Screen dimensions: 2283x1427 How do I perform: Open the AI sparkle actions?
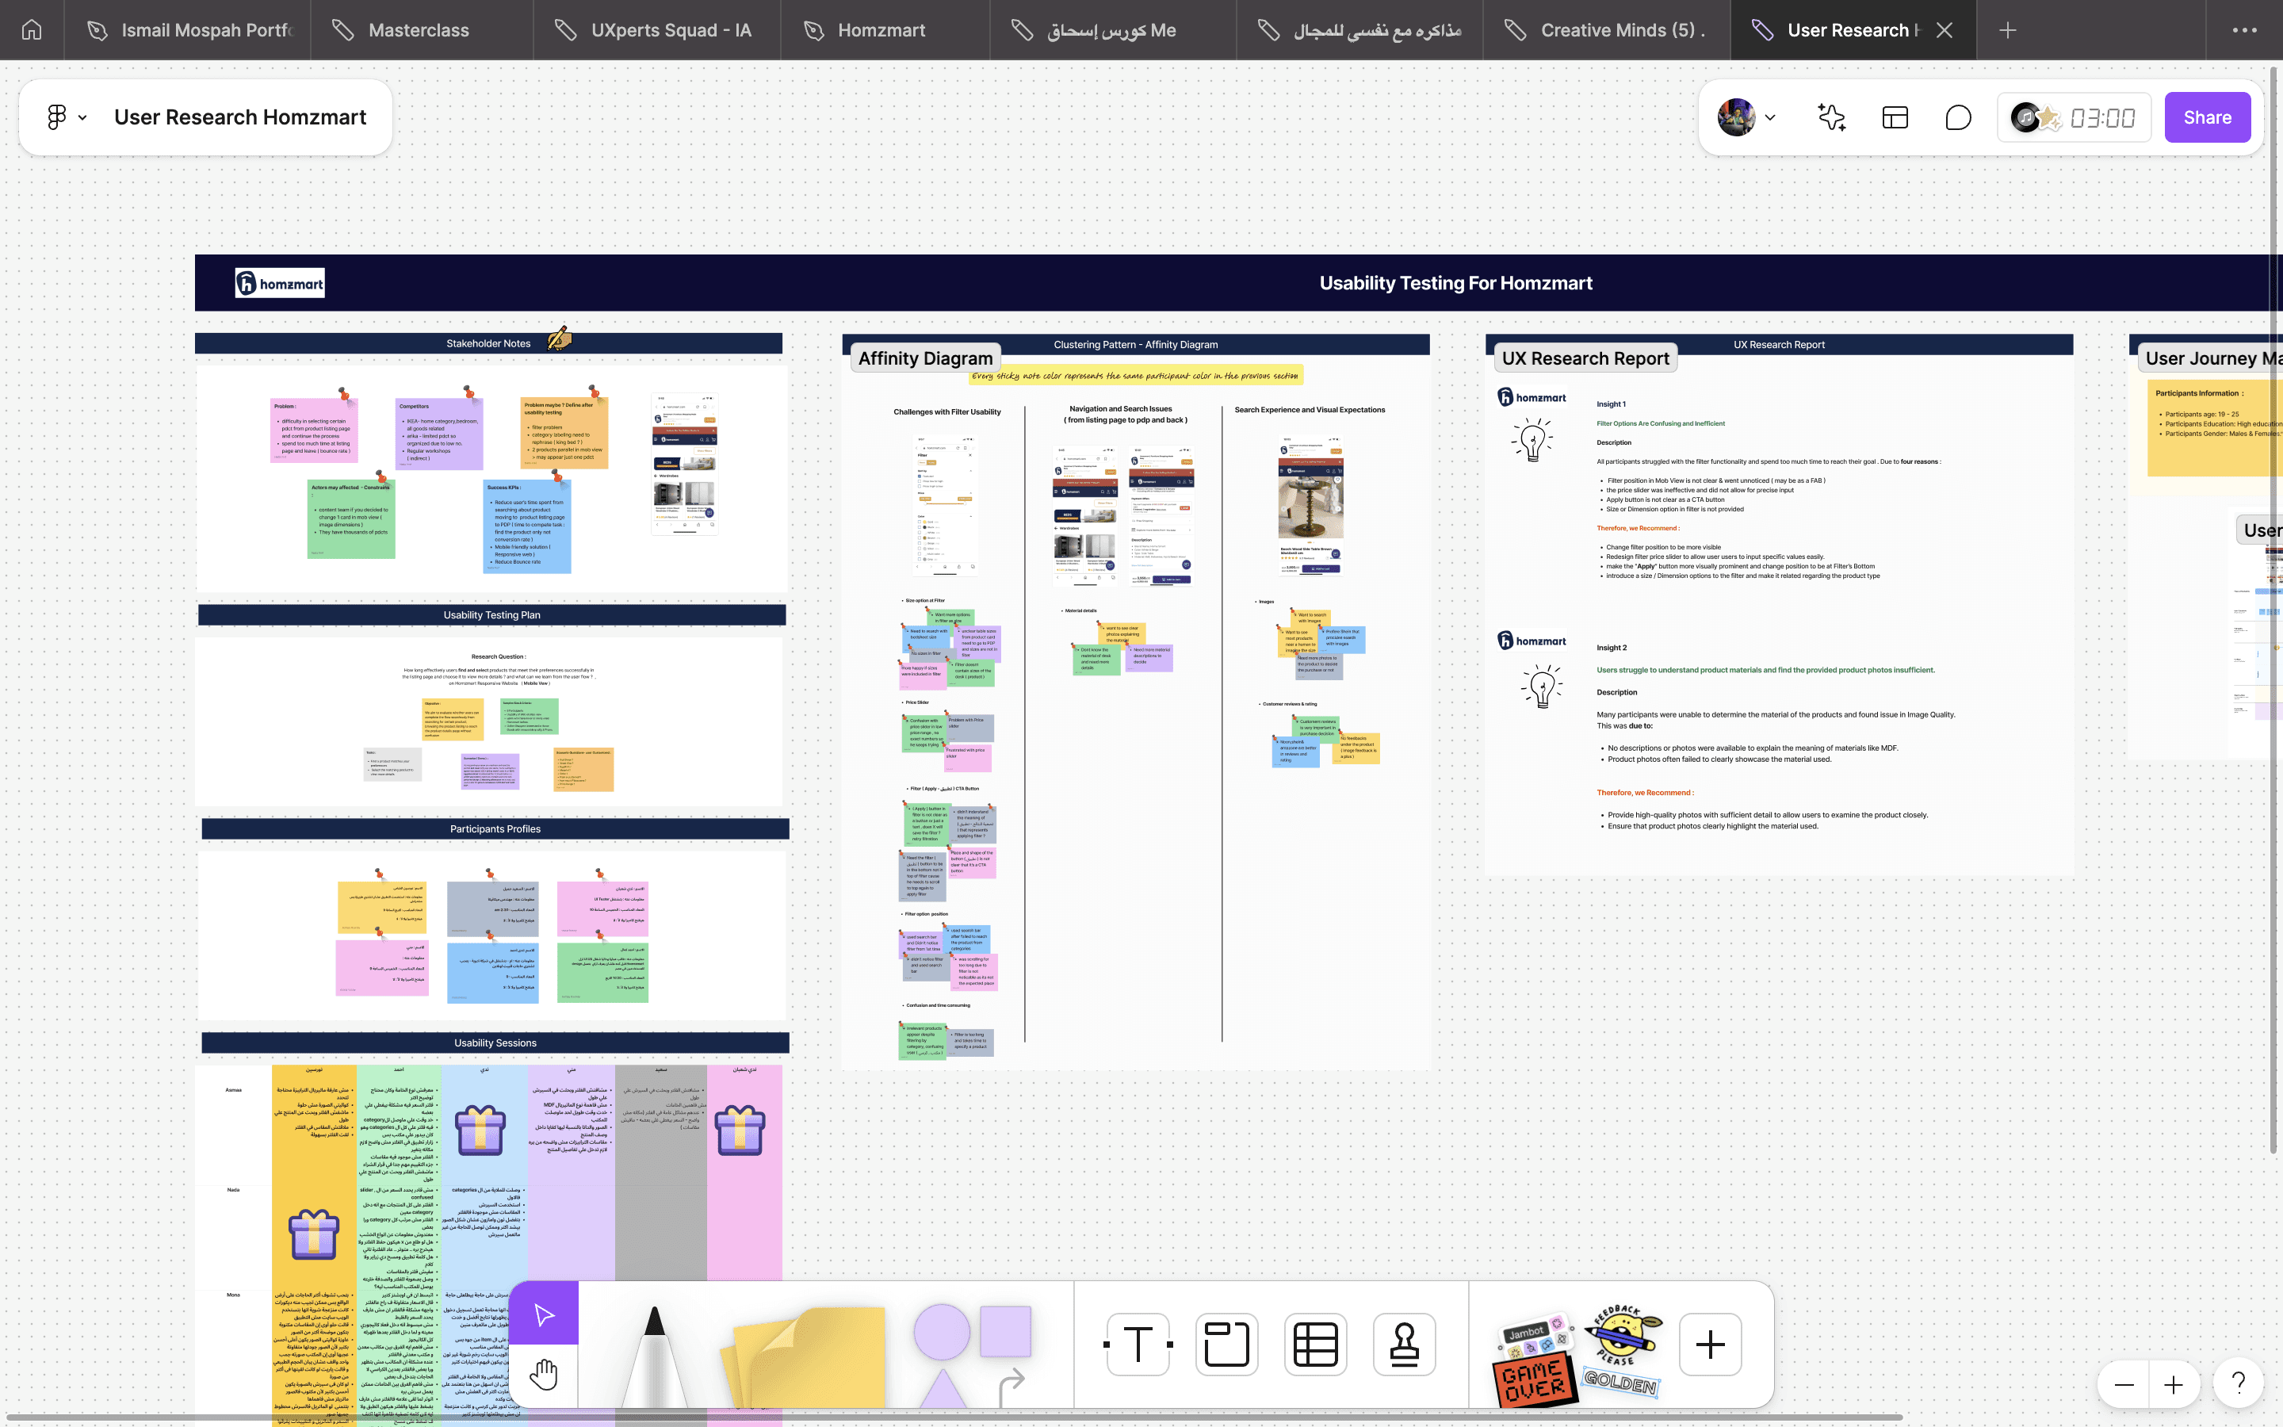1831,117
